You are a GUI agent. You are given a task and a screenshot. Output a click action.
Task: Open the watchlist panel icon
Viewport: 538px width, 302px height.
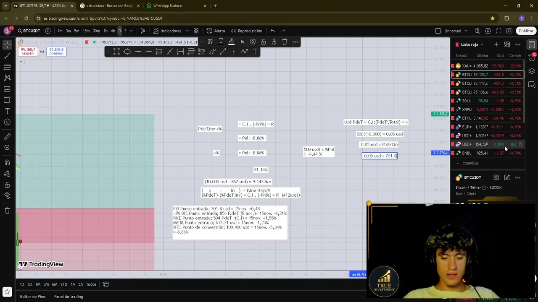(532, 44)
